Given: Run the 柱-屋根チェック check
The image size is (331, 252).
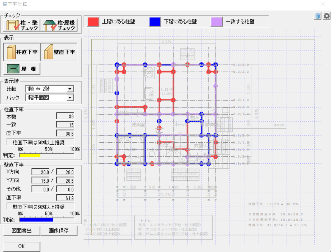Looking at the screenshot, I should tap(59, 25).
